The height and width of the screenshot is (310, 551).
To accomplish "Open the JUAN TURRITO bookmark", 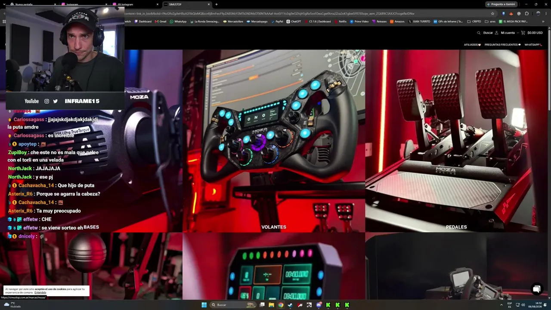I will [419, 21].
